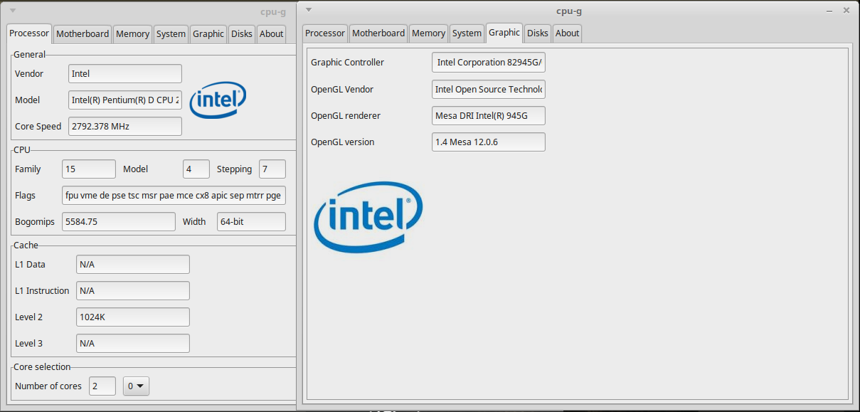
Task: Switch to the Motherboard tab in the left window
Action: click(83, 33)
